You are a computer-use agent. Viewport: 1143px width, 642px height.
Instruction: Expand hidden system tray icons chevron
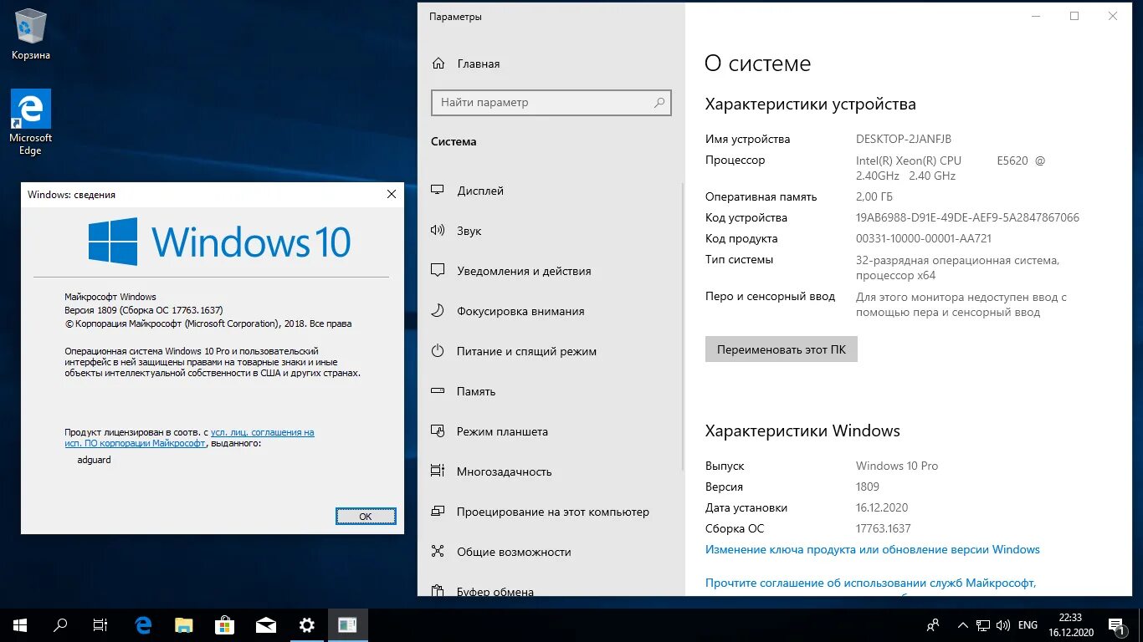coord(962,625)
